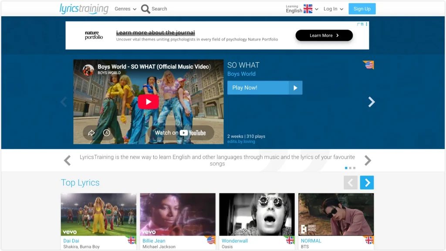Select the second carousel indicator dot
The width and height of the screenshot is (446, 251).
(x=350, y=168)
